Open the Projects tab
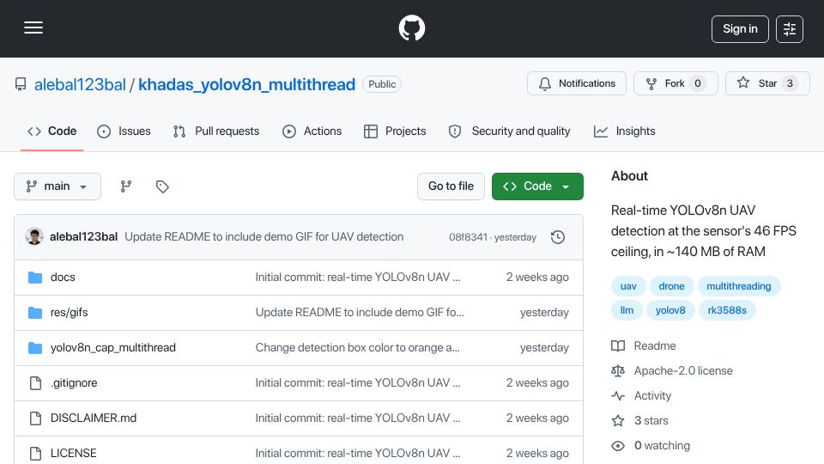 pos(395,131)
